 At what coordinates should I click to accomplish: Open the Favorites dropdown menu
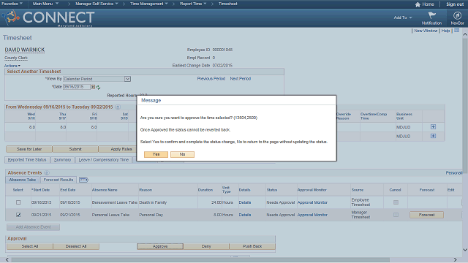coord(12,4)
